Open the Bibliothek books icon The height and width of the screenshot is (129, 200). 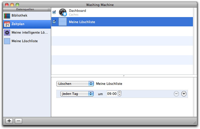(x=7, y=16)
